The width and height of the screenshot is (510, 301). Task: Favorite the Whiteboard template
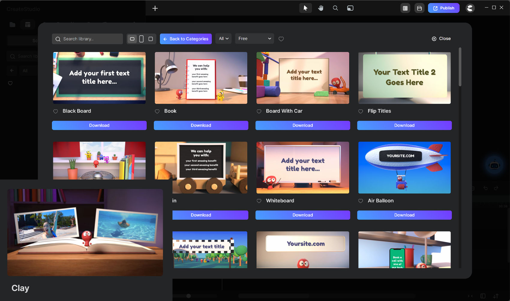pos(259,201)
